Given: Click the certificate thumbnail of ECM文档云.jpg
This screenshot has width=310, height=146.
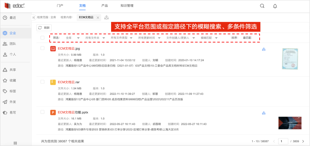Looking at the screenshot, I should [290, 59].
